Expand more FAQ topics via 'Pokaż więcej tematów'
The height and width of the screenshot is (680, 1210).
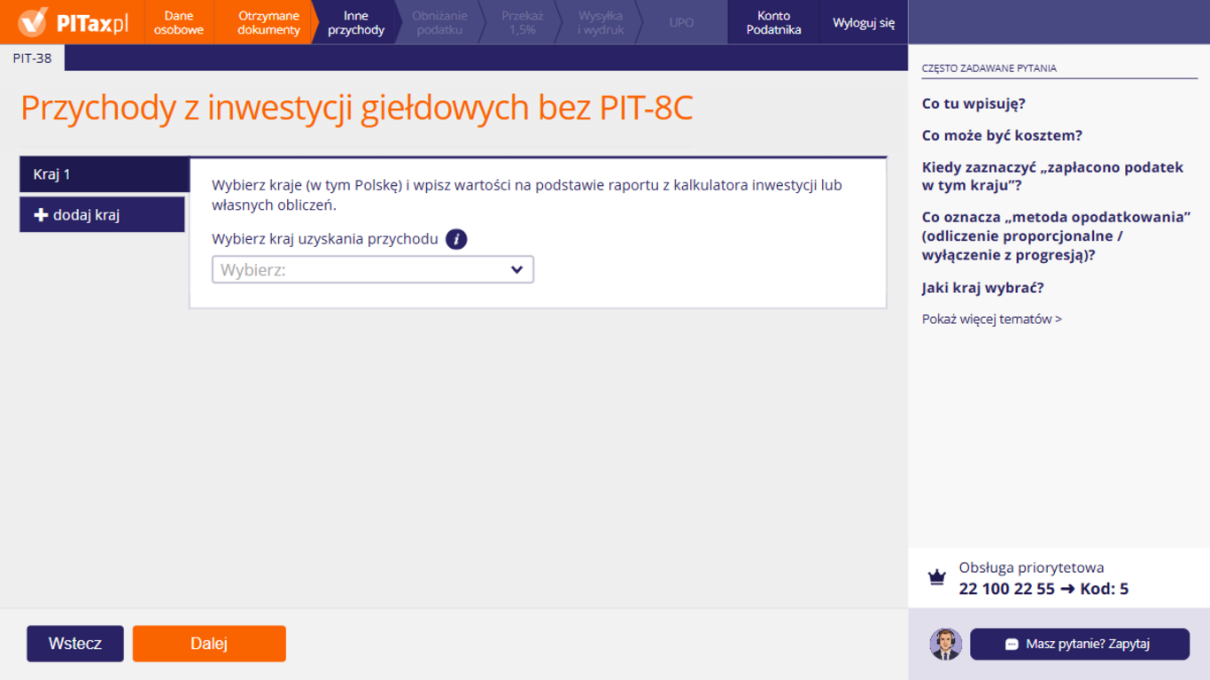pyautogui.click(x=990, y=318)
